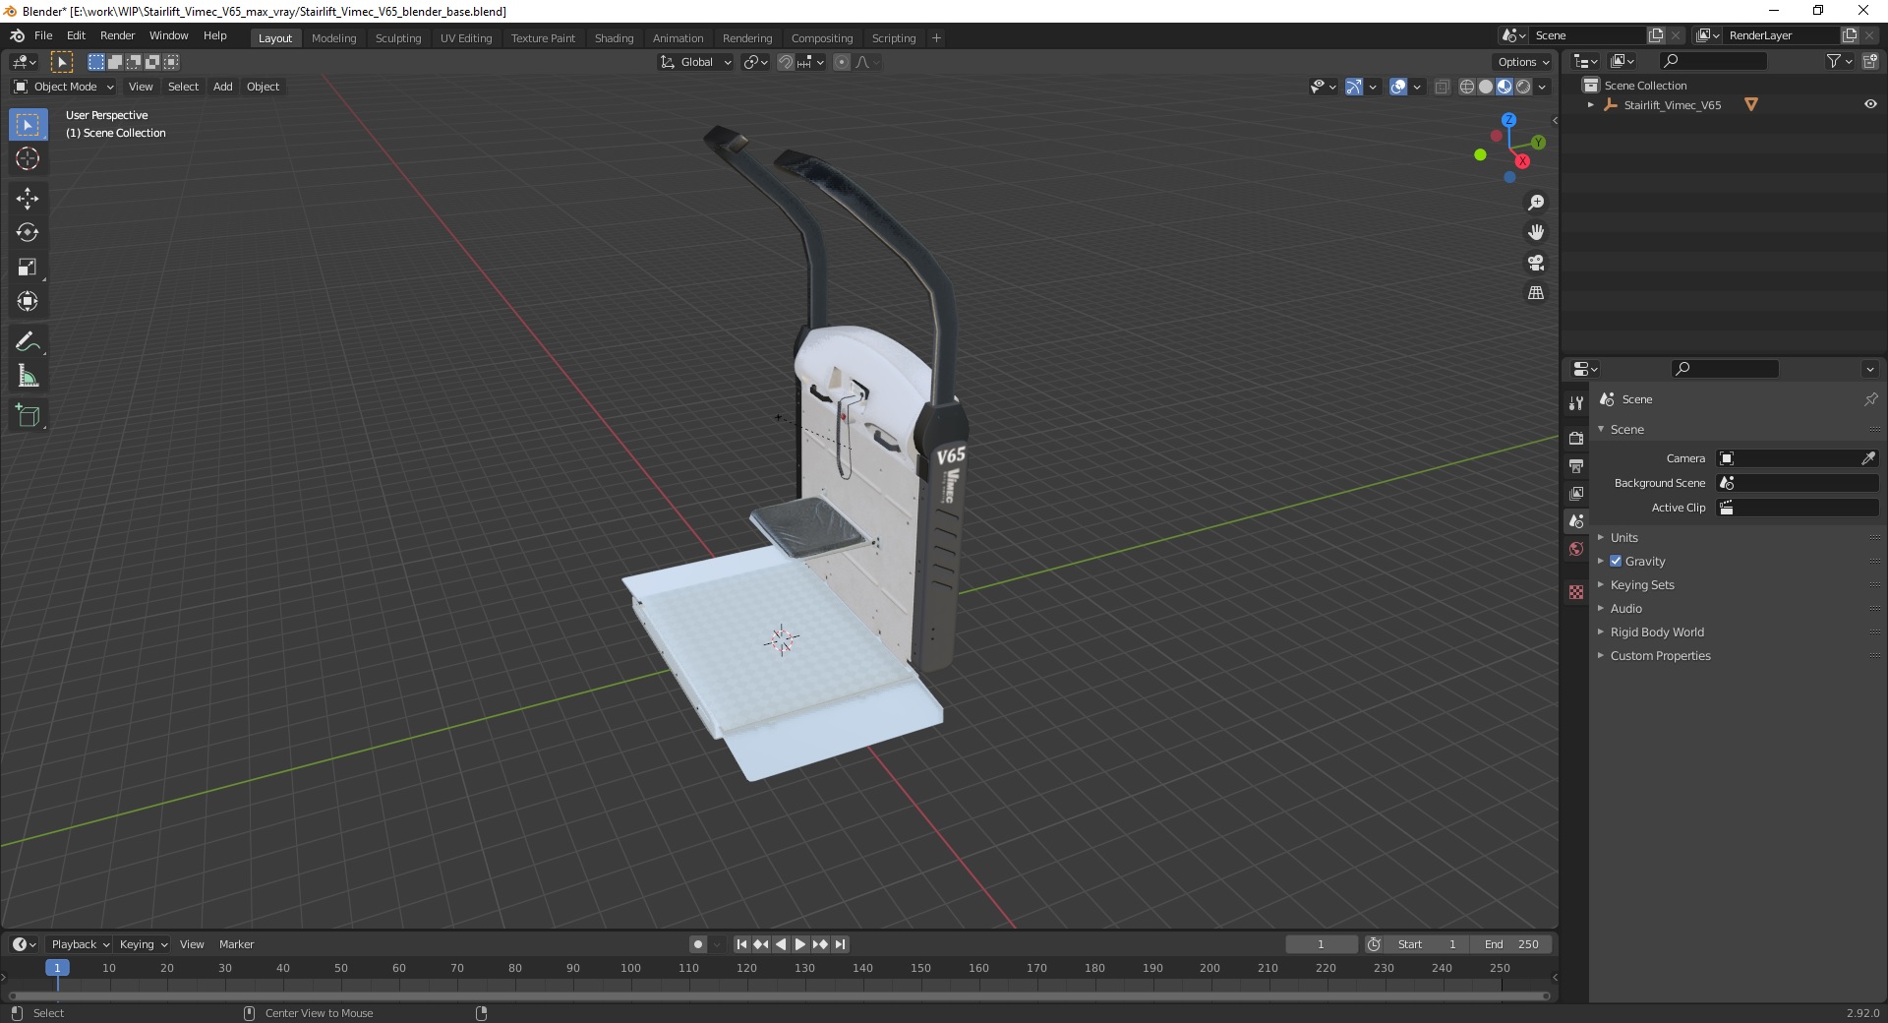The width and height of the screenshot is (1888, 1023).
Task: Toggle auto keying record button
Action: point(698,944)
